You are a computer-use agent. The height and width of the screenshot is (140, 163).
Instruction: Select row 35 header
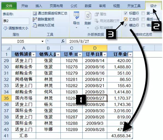coord(6,98)
